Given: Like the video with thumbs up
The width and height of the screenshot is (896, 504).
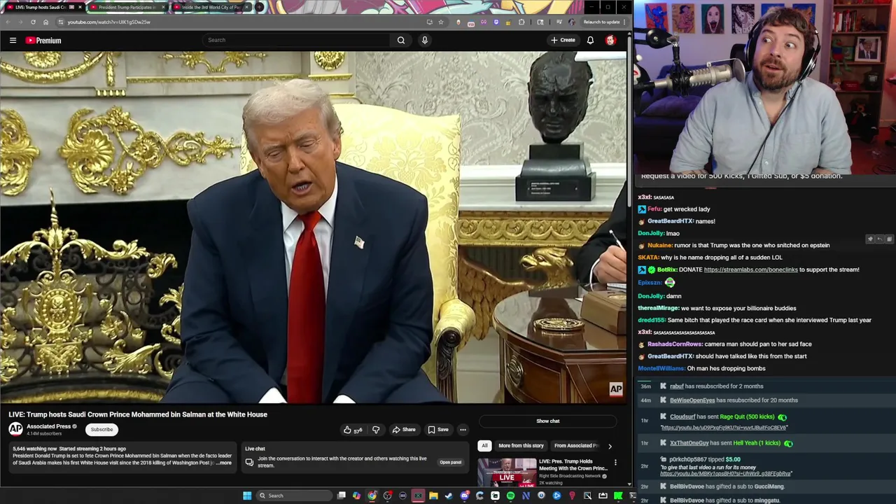Looking at the screenshot, I should point(352,430).
